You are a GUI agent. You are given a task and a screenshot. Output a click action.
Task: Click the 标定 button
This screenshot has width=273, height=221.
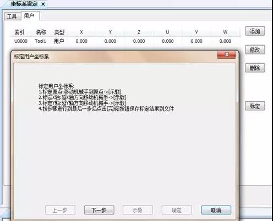point(255,106)
